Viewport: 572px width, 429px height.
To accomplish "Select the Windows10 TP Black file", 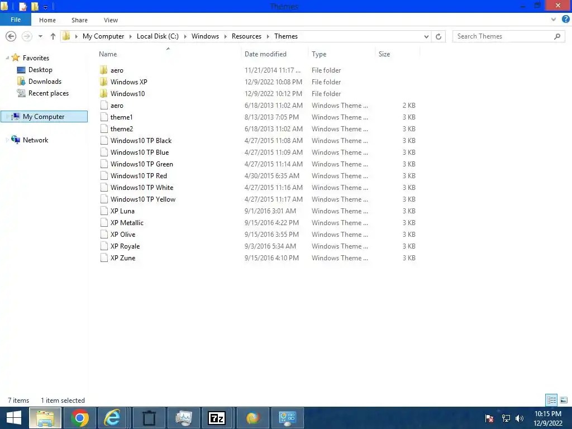I will coord(141,140).
